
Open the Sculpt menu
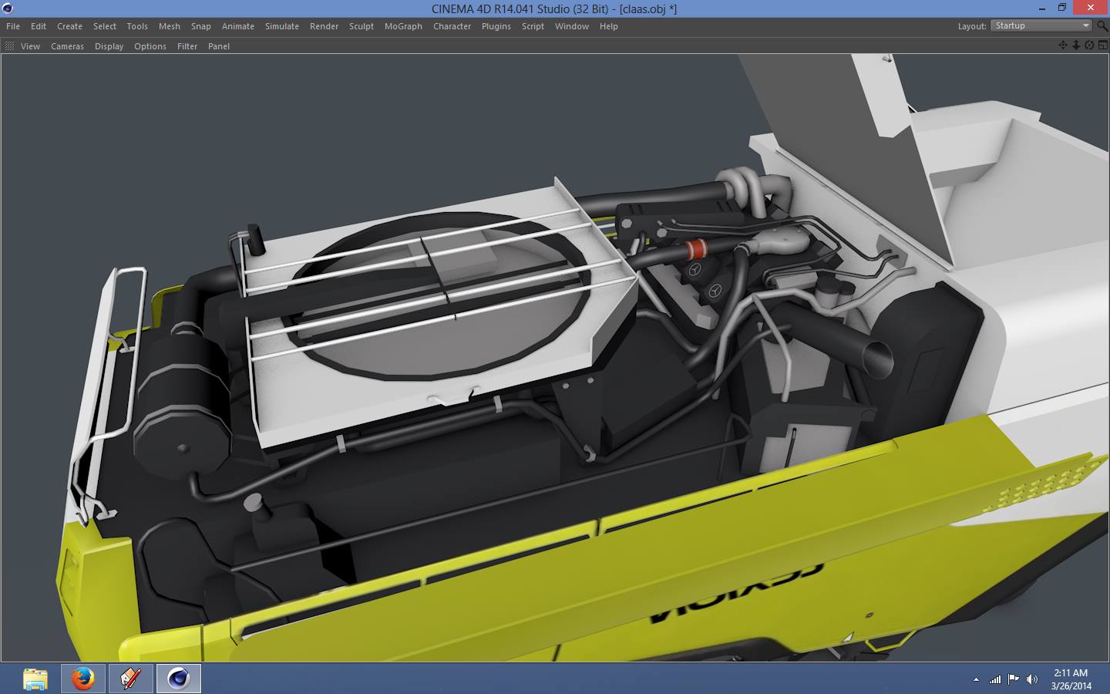pos(362,26)
